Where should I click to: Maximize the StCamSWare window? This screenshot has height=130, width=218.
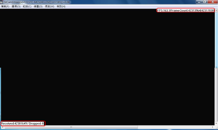(204, 2)
